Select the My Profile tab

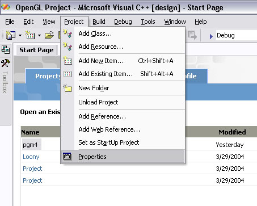(x=196, y=76)
